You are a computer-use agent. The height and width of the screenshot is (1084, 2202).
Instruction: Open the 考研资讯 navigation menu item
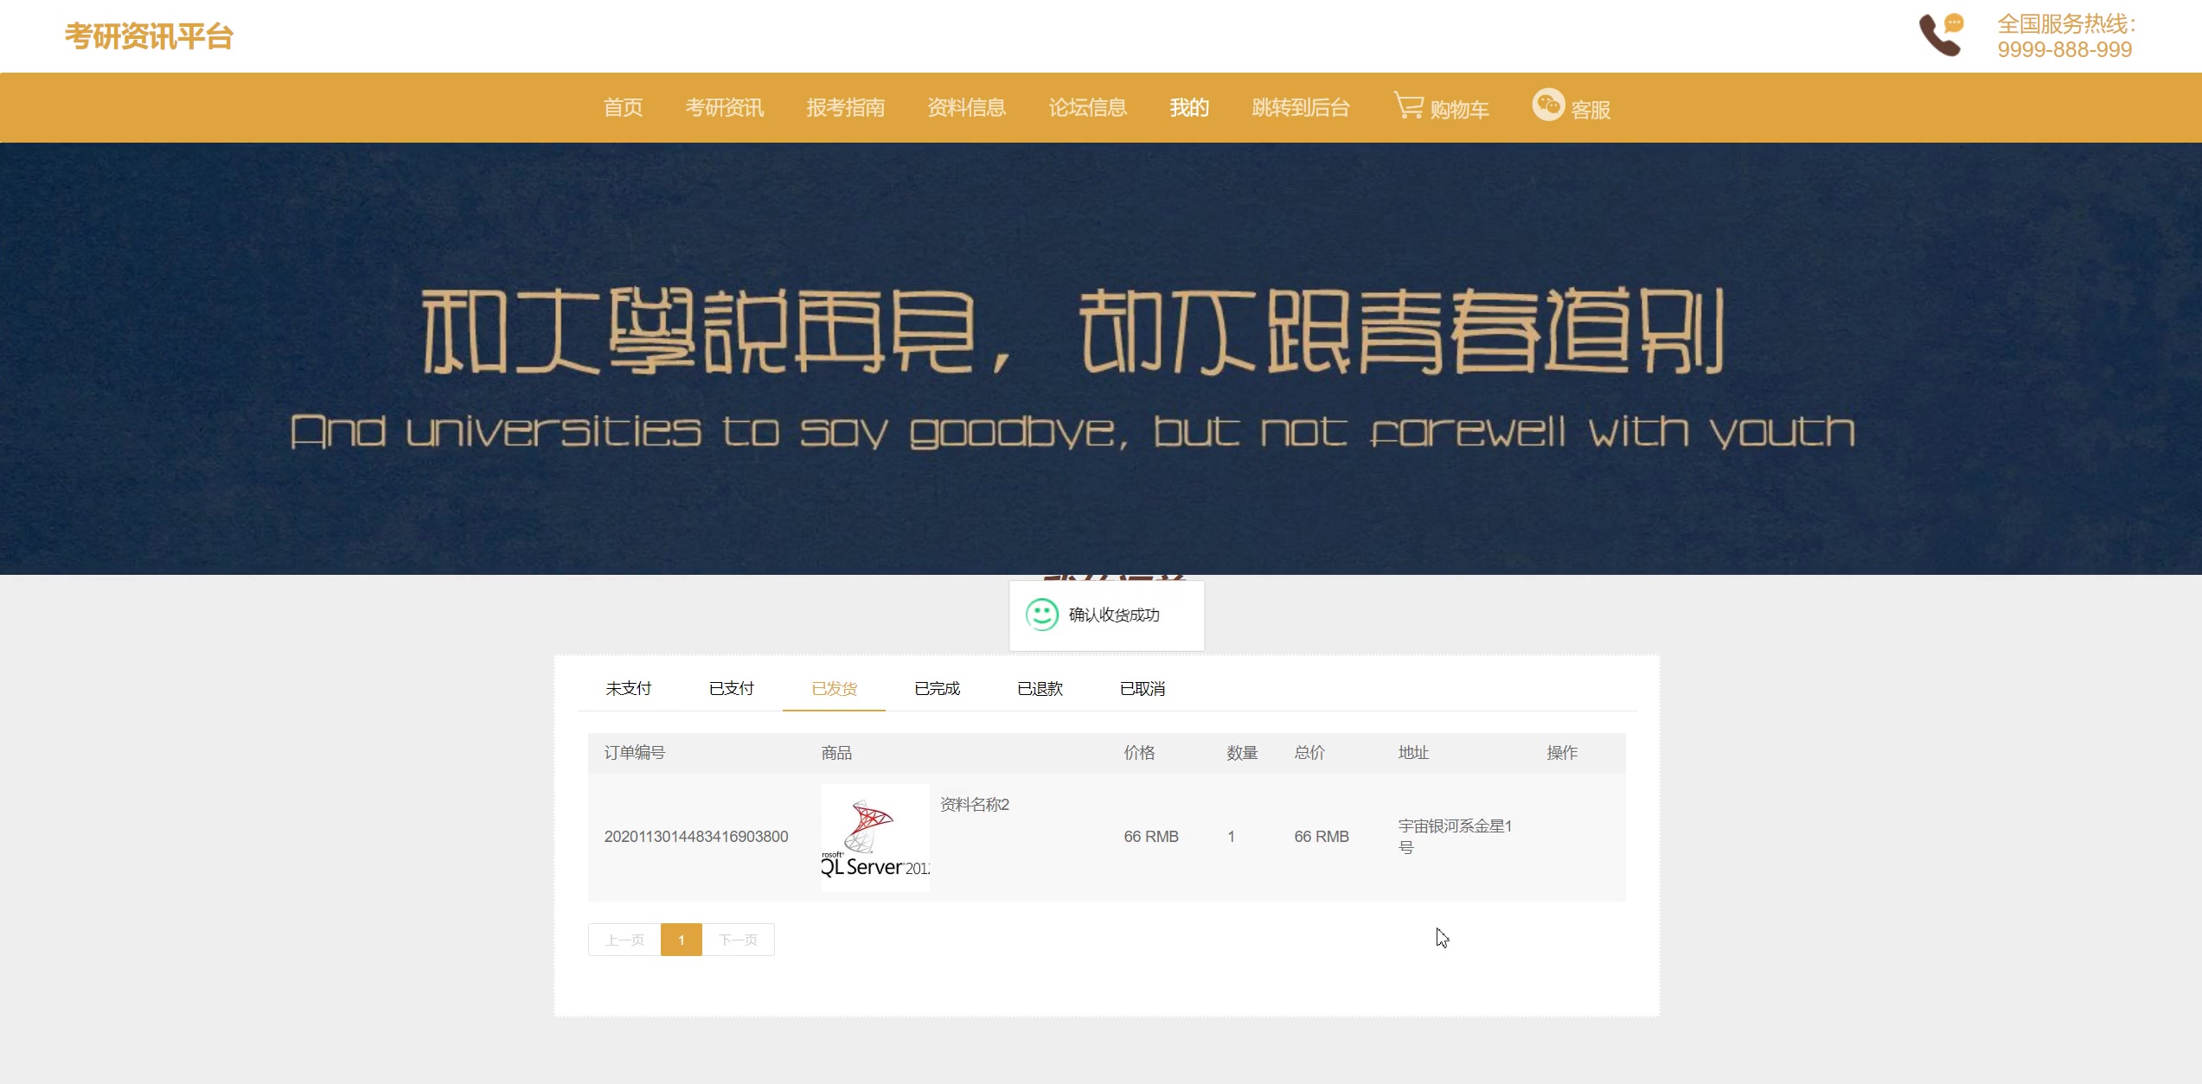[724, 107]
